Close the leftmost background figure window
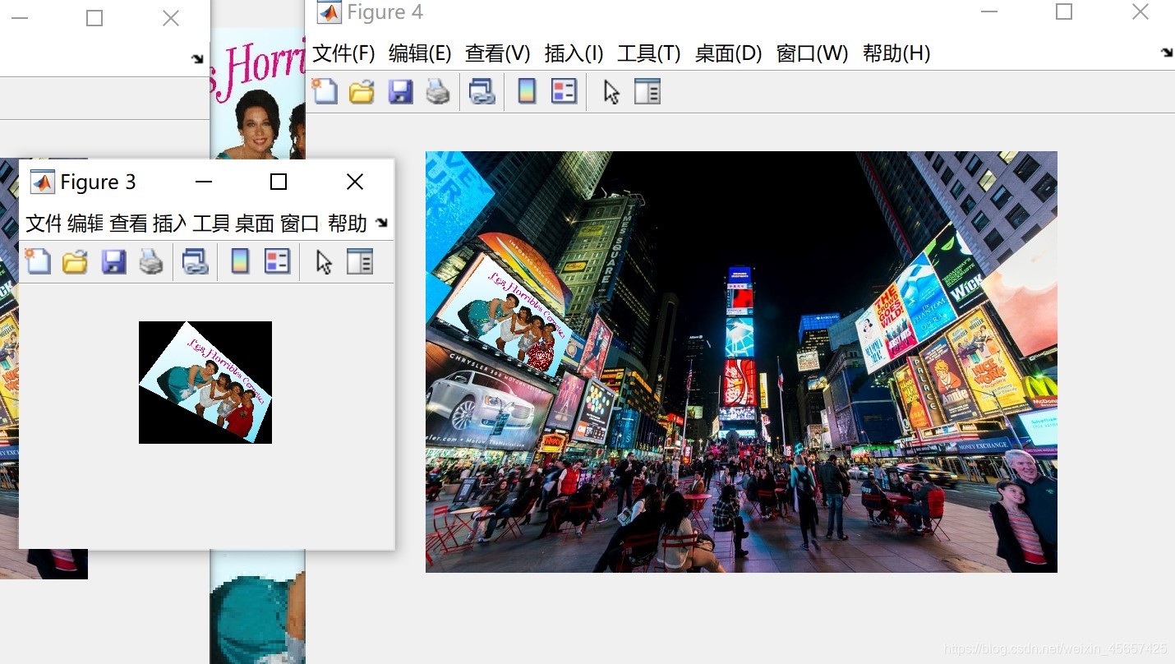 171,18
